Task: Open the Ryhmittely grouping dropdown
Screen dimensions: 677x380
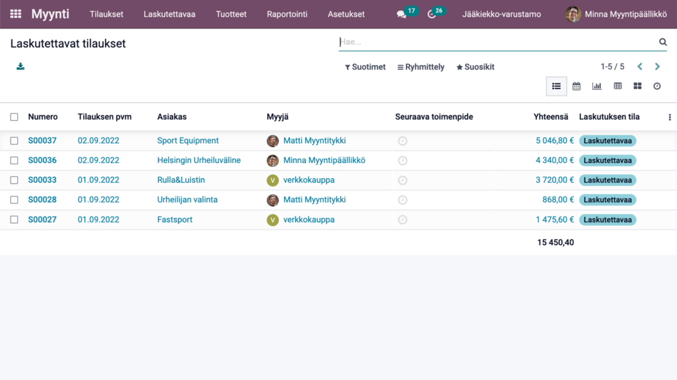Action: click(421, 67)
